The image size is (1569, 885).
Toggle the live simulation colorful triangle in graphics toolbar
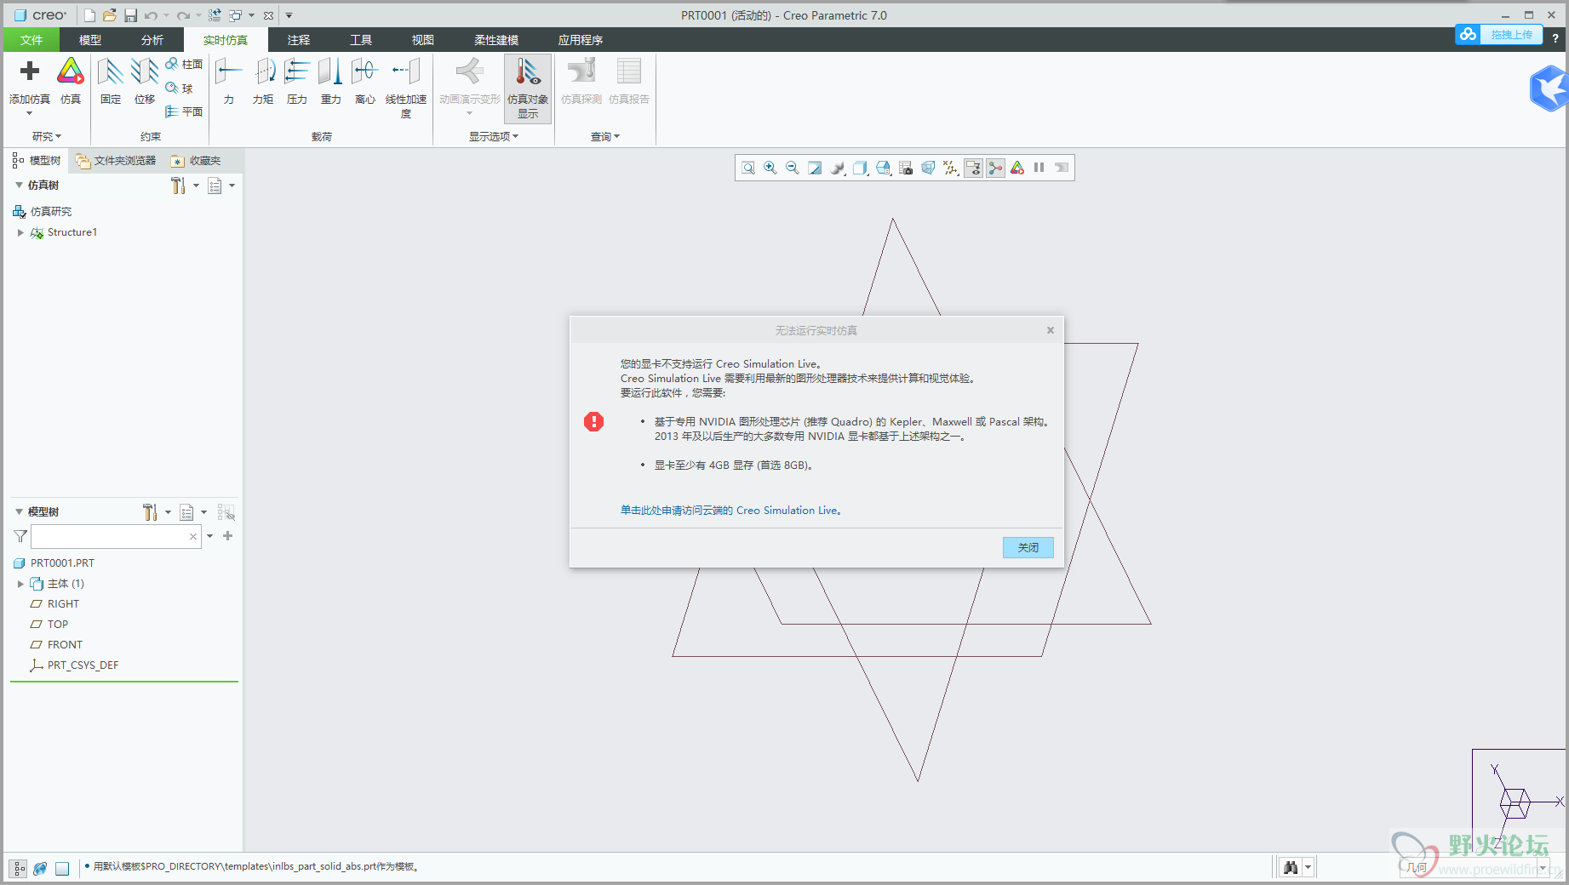pyautogui.click(x=1017, y=168)
